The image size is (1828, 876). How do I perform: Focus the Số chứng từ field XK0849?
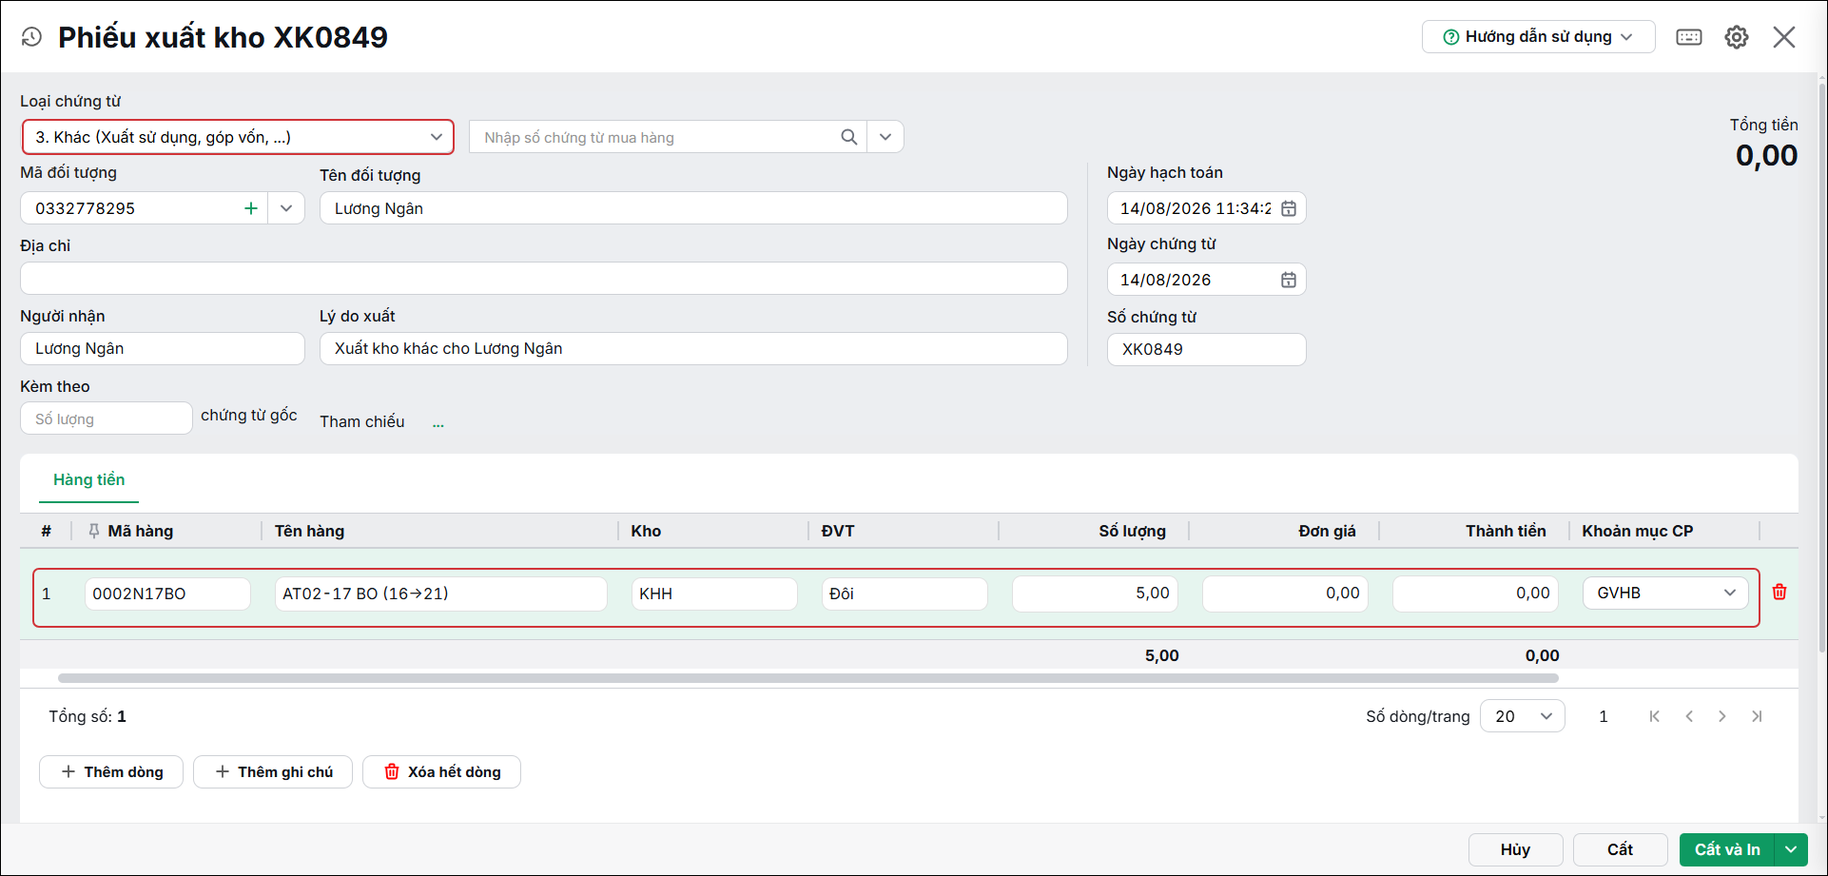[1206, 349]
